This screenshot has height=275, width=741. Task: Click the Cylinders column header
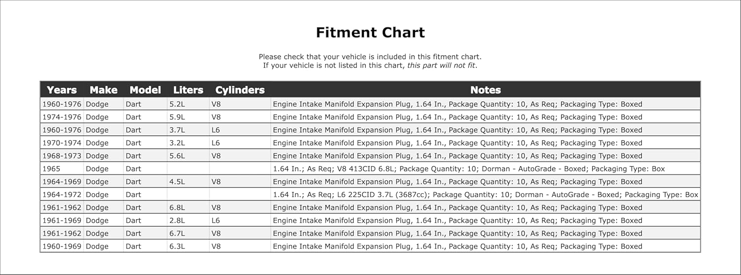(x=240, y=90)
